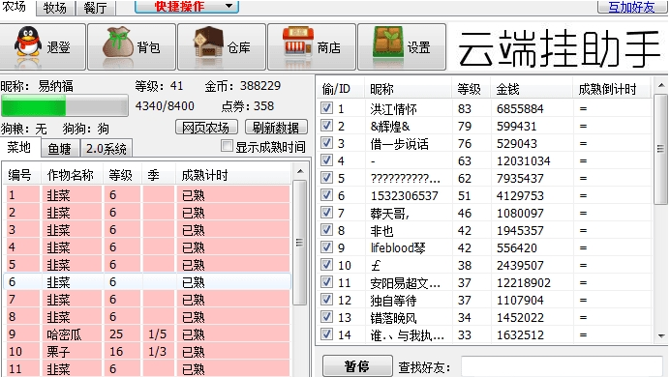The width and height of the screenshot is (670, 377).
Task: Click money value 7935437
Action: 520,178
